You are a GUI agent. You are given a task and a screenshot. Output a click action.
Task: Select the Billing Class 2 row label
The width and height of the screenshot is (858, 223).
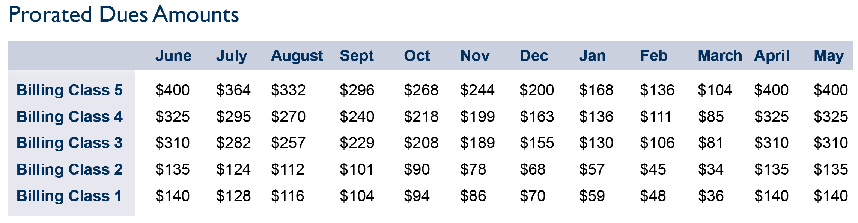pos(70,169)
